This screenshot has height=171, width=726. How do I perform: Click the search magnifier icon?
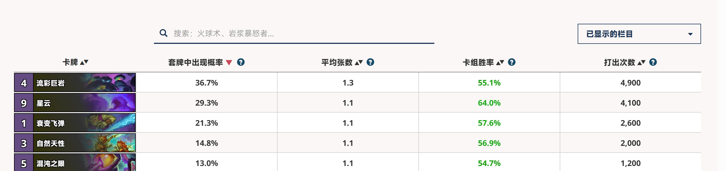tap(163, 33)
